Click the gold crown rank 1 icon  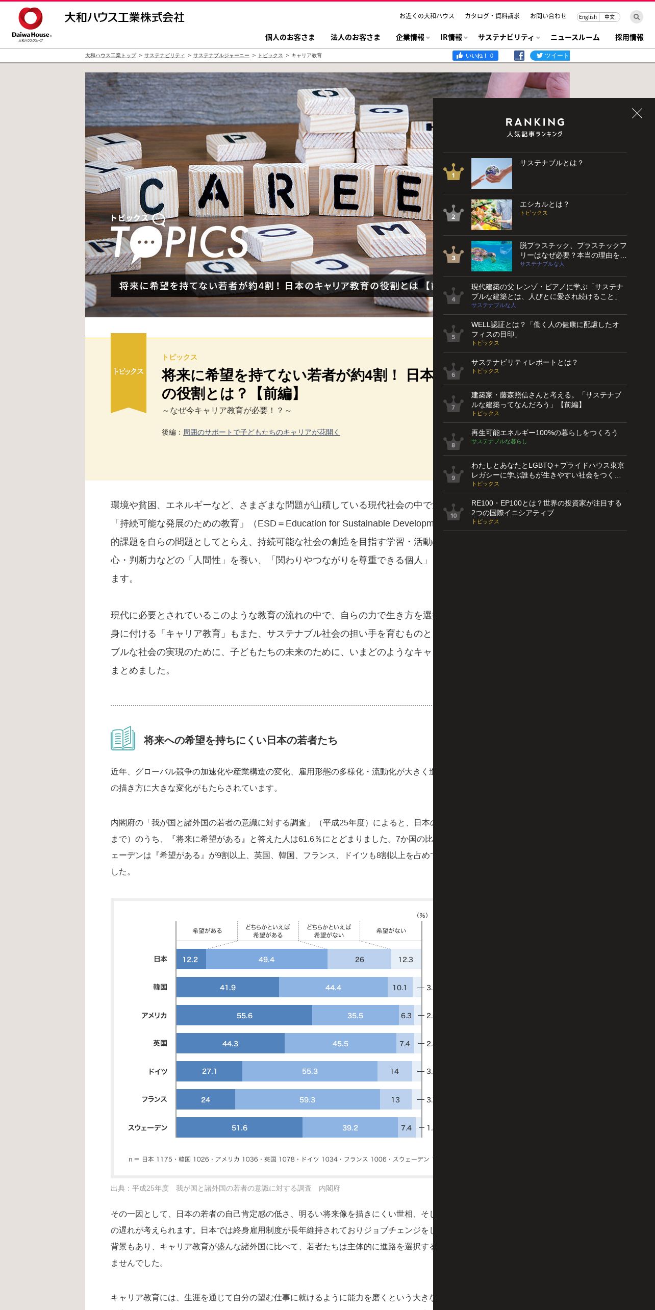(453, 173)
